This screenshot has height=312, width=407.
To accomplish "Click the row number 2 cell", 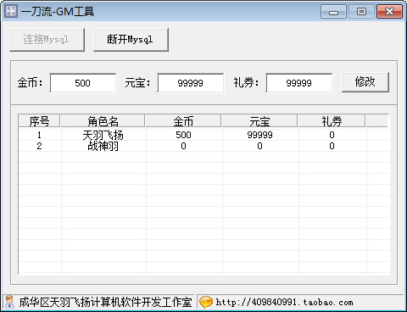I will [x=39, y=146].
